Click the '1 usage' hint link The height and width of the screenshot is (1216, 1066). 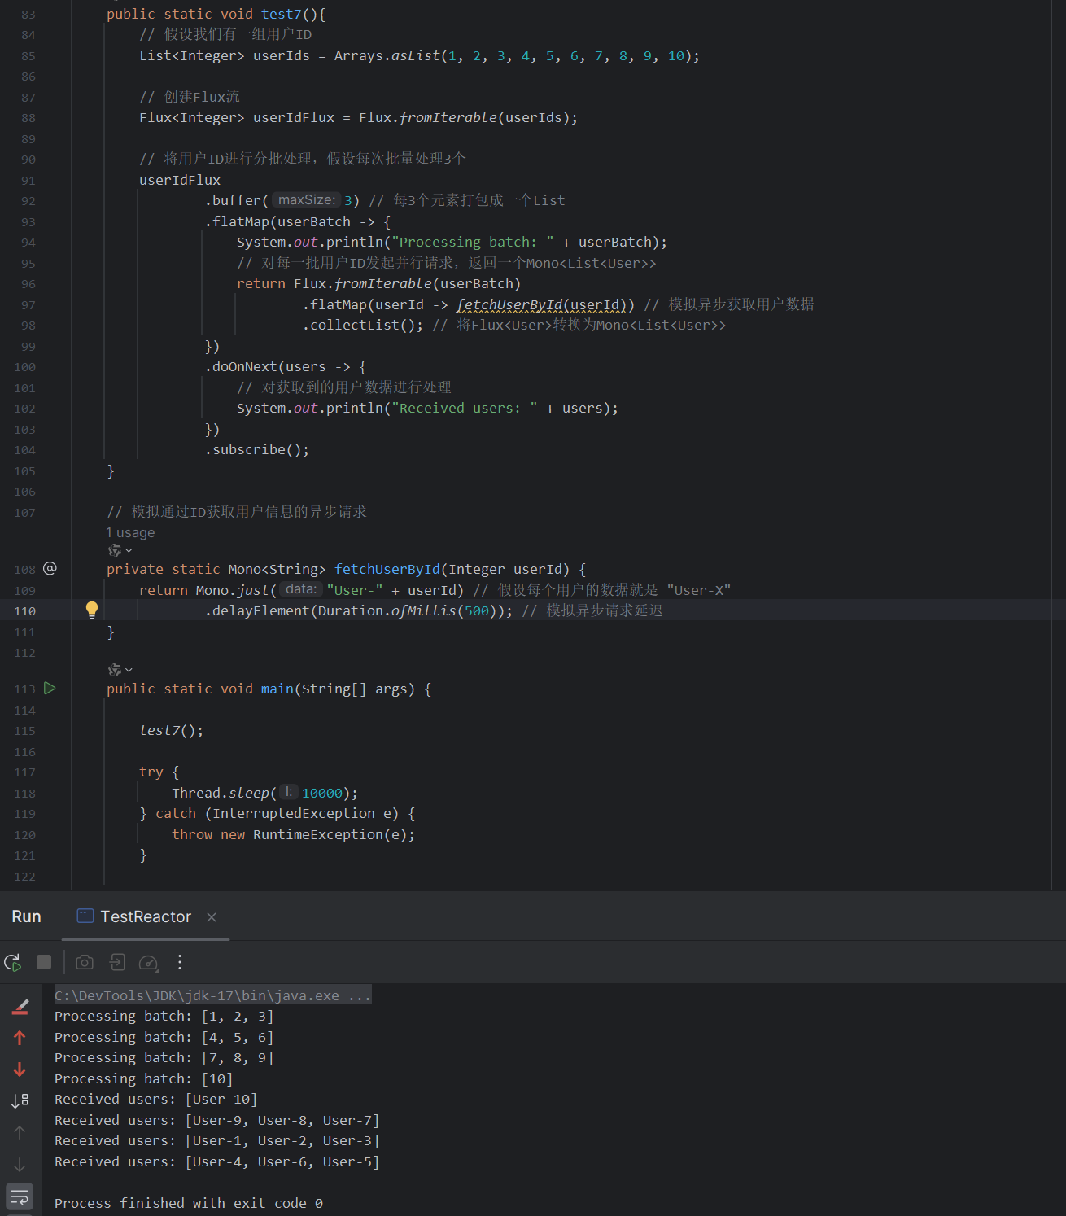pyautogui.click(x=130, y=532)
